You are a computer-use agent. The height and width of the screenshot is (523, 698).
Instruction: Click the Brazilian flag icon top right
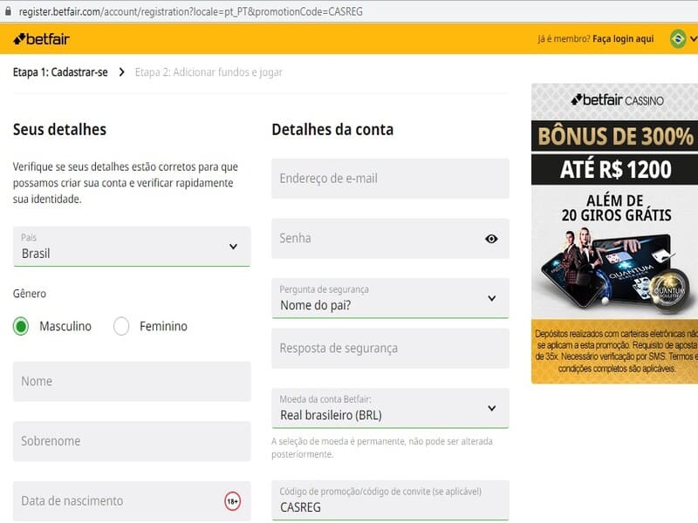pyautogui.click(x=677, y=39)
